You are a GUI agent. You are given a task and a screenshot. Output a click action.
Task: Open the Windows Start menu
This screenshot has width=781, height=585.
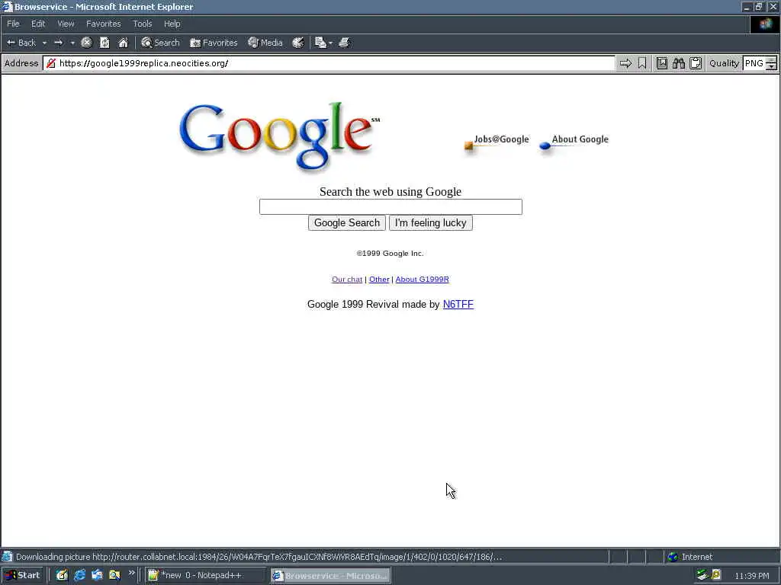pos(23,575)
